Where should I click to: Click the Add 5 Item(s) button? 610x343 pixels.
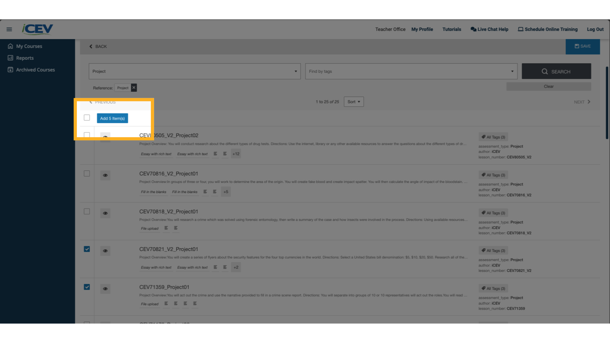pyautogui.click(x=112, y=118)
